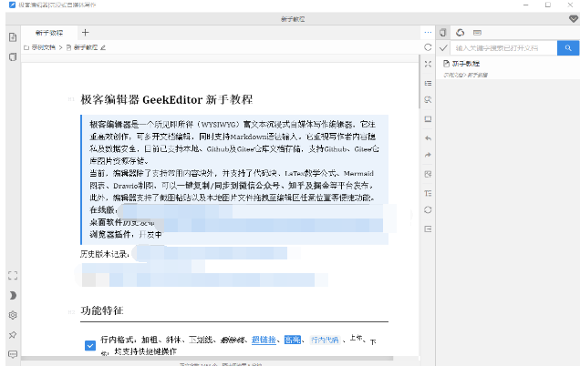This screenshot has width=580, height=366.
Task: Click the new document icon in left sidebar
Action: [13, 37]
